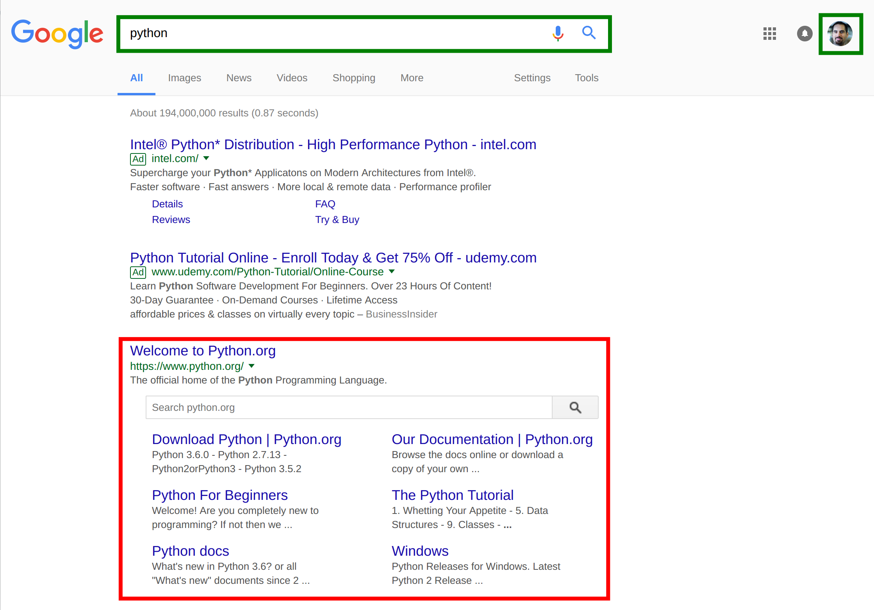Image resolution: width=874 pixels, height=610 pixels.
Task: Open The Python Tutorial sitelink
Action: 452,495
